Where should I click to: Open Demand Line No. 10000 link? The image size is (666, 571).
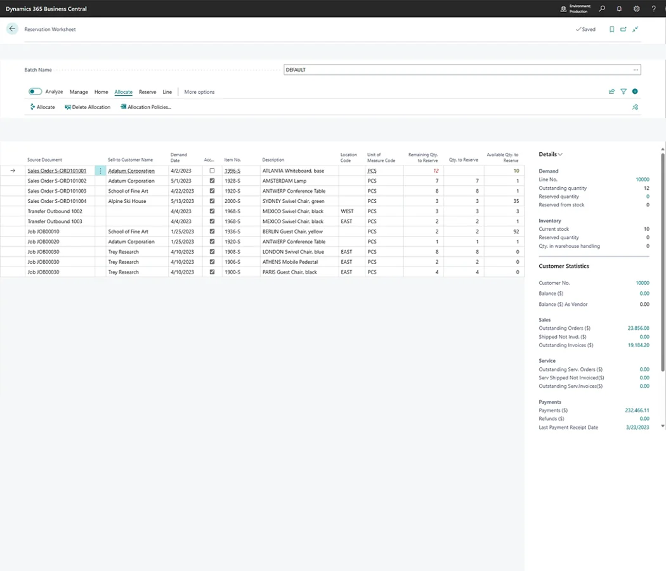[x=642, y=180]
